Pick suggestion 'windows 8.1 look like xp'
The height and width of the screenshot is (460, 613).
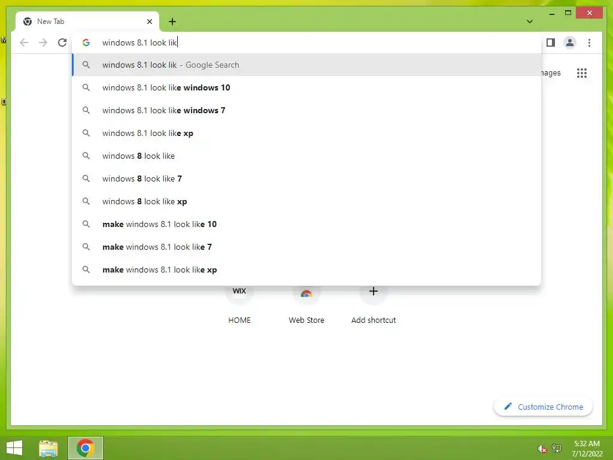[x=306, y=133]
